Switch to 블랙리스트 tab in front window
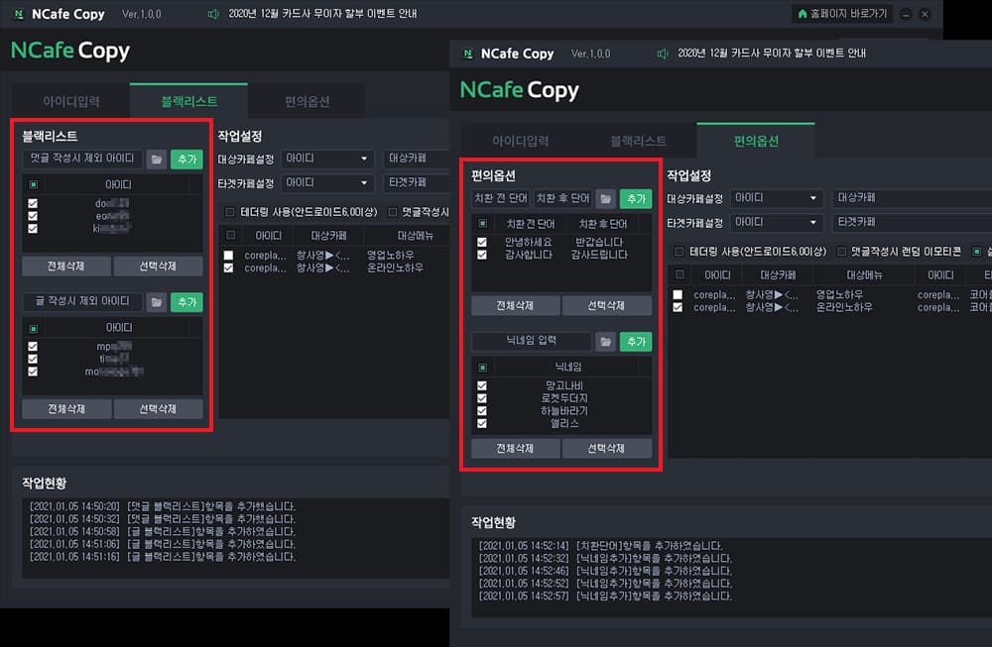This screenshot has height=647, width=992. click(638, 141)
